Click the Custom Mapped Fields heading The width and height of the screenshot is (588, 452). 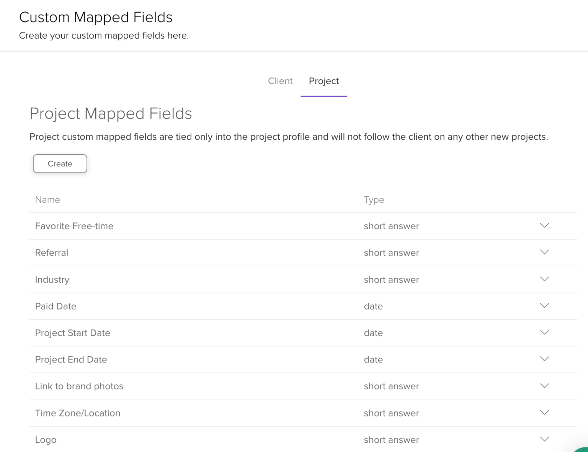click(x=96, y=17)
